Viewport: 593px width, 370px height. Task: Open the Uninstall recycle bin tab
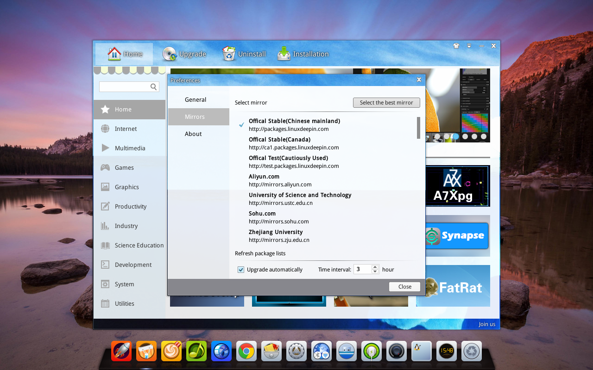(x=244, y=54)
